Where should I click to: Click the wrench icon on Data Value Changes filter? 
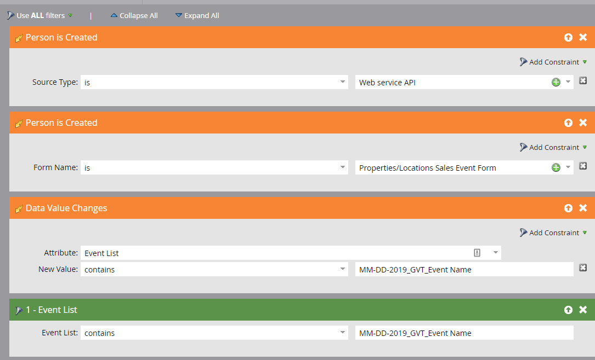pos(18,208)
